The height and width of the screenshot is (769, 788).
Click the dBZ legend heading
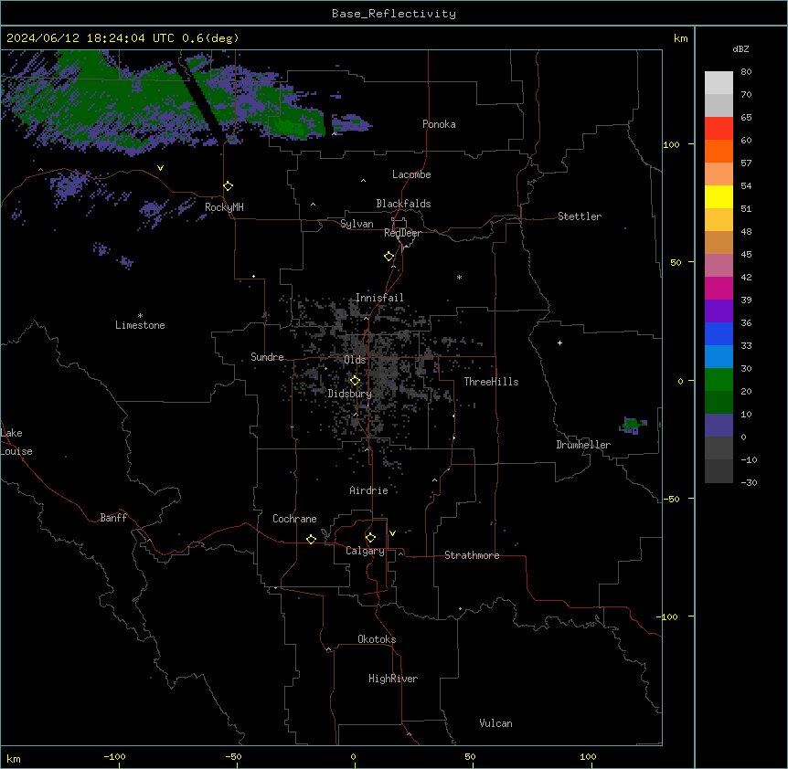pos(740,49)
